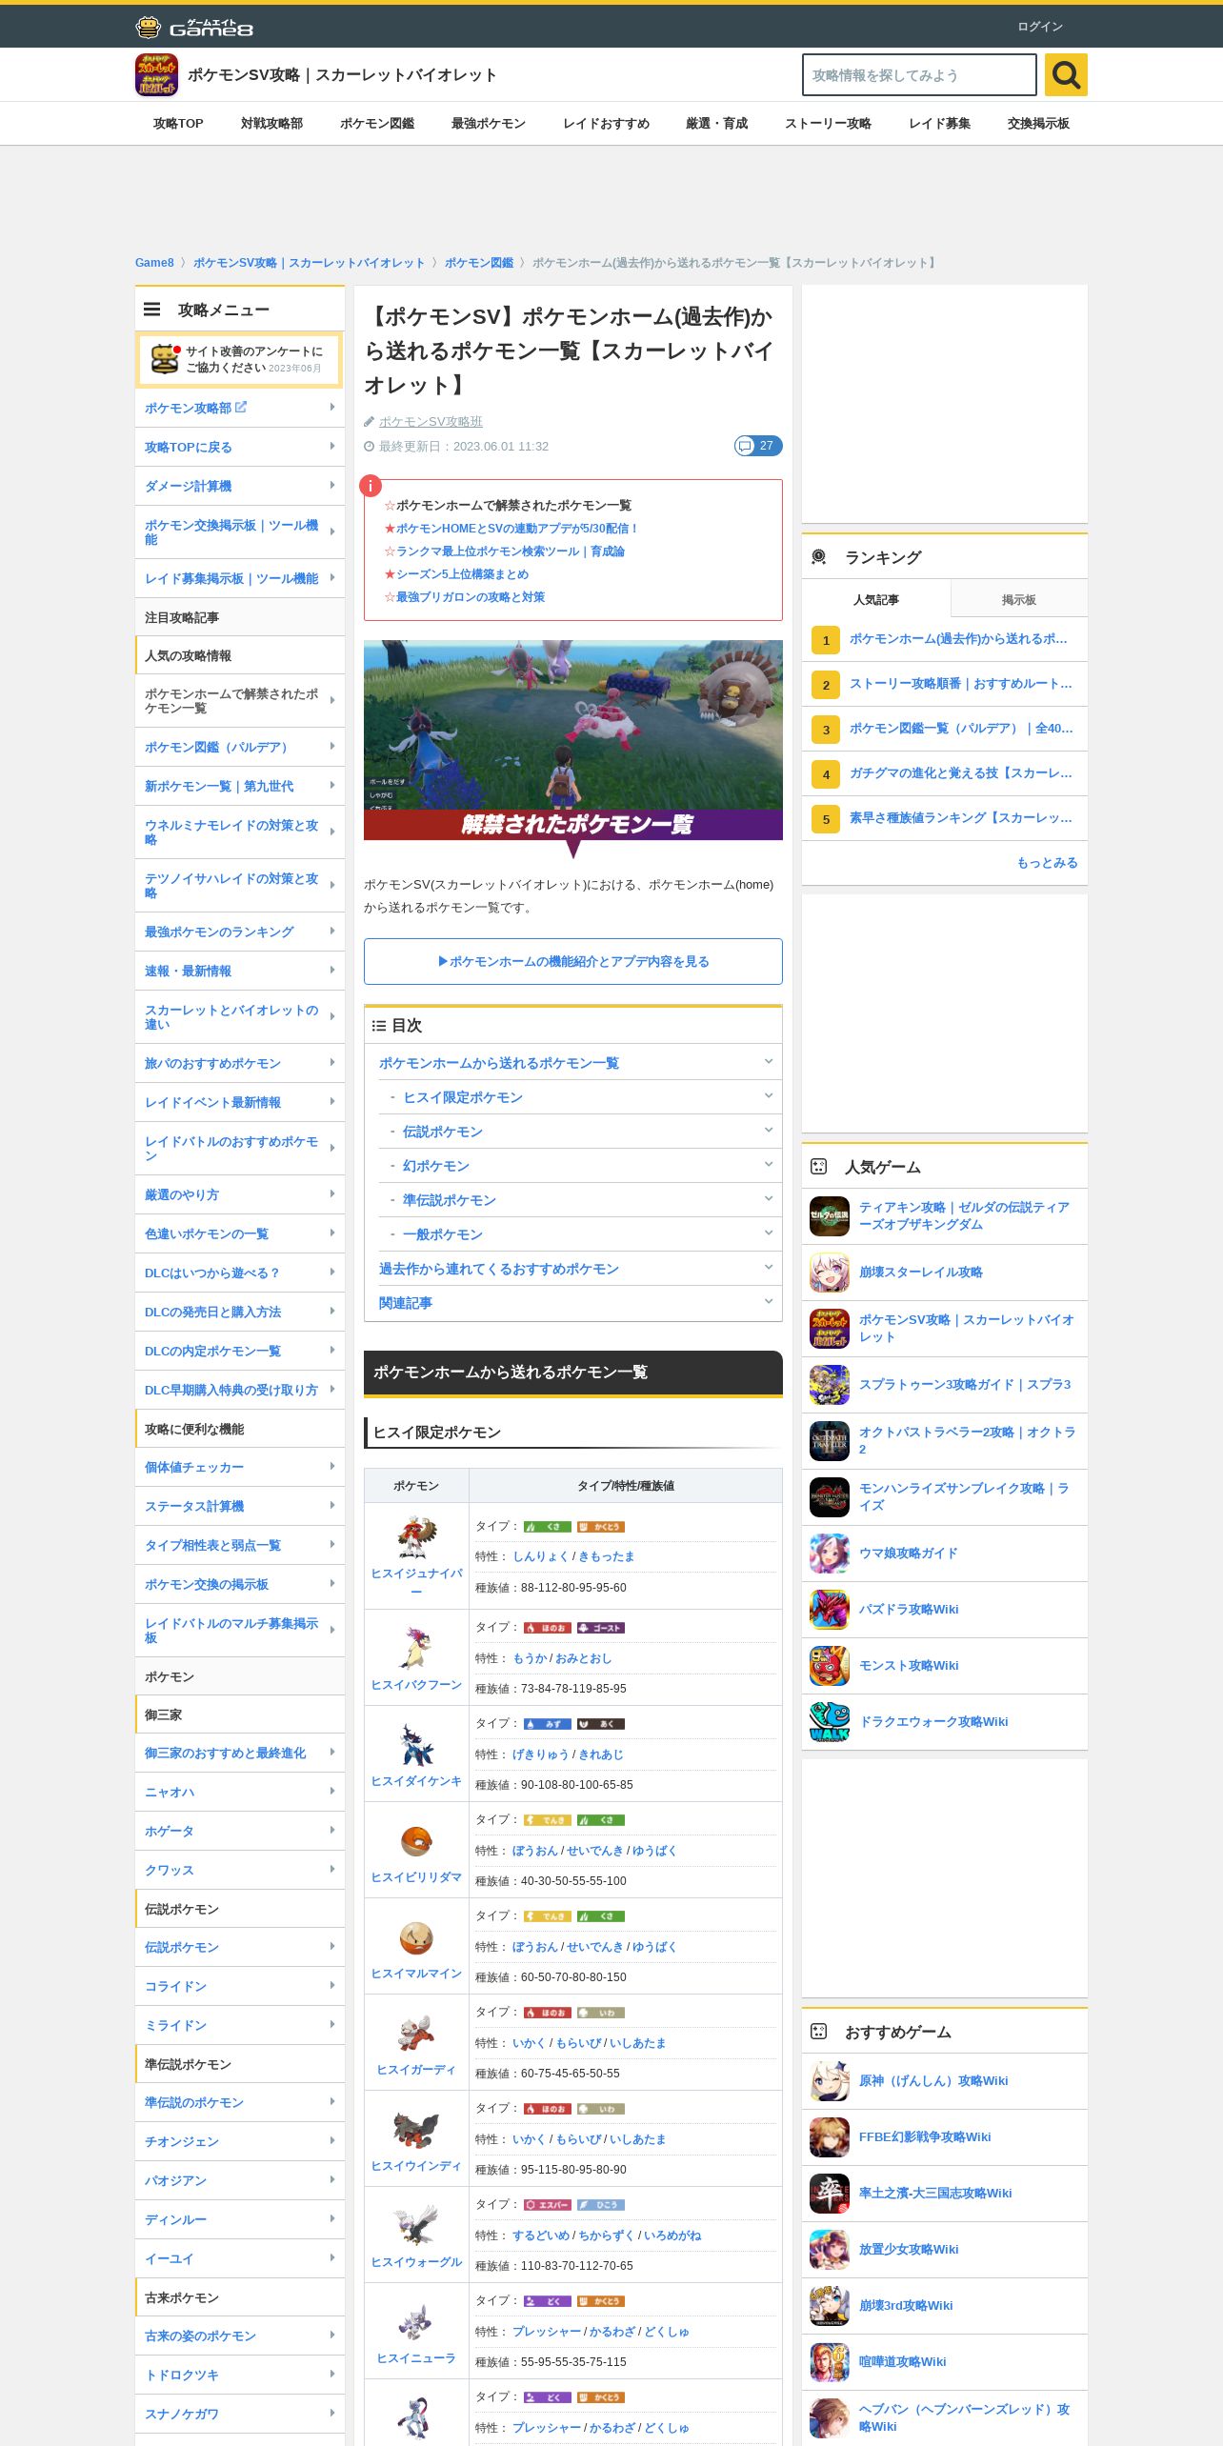Expand 伝説ポケモン chevron in 目次

pos(768,1131)
